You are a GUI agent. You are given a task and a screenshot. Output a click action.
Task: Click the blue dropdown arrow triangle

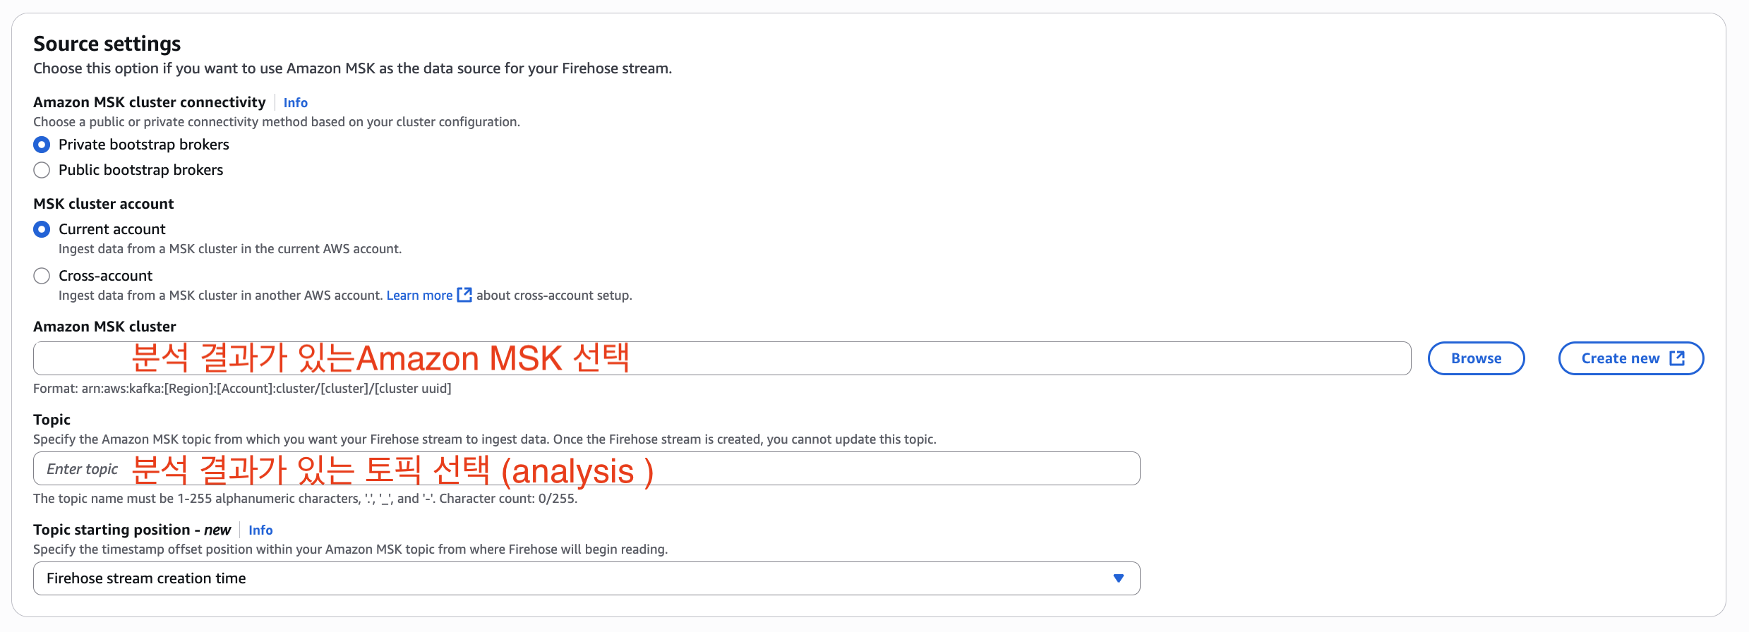click(1118, 578)
